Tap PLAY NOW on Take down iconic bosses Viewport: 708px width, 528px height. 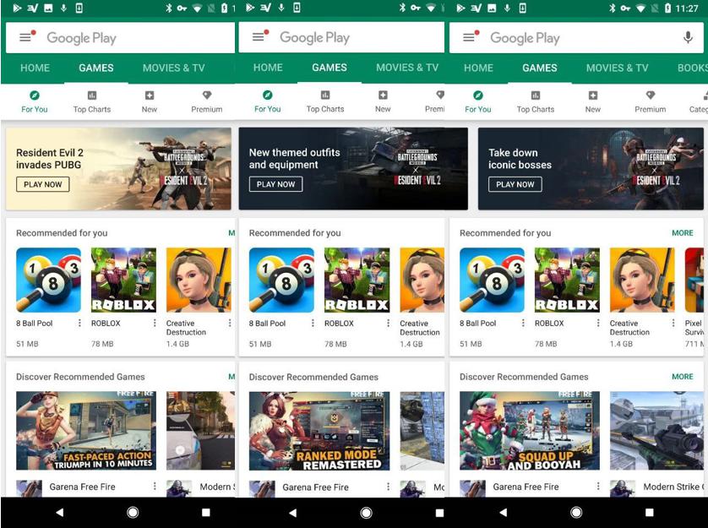point(515,184)
